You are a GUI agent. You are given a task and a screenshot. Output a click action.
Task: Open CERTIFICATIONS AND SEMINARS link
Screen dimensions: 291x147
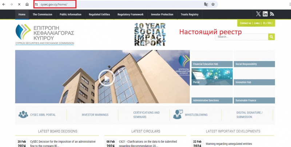click(x=146, y=115)
